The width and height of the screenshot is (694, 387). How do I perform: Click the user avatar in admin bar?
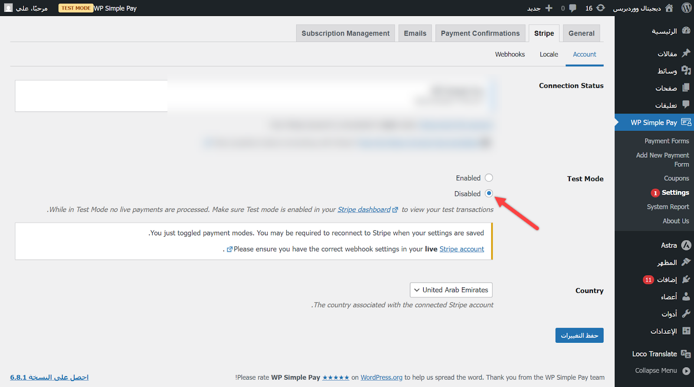pos(8,8)
